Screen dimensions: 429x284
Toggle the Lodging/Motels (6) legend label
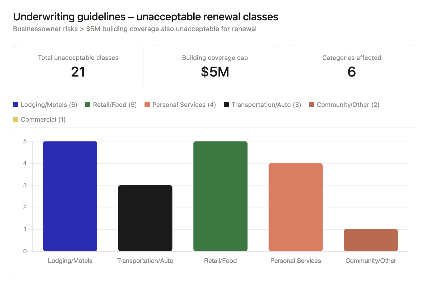point(49,105)
